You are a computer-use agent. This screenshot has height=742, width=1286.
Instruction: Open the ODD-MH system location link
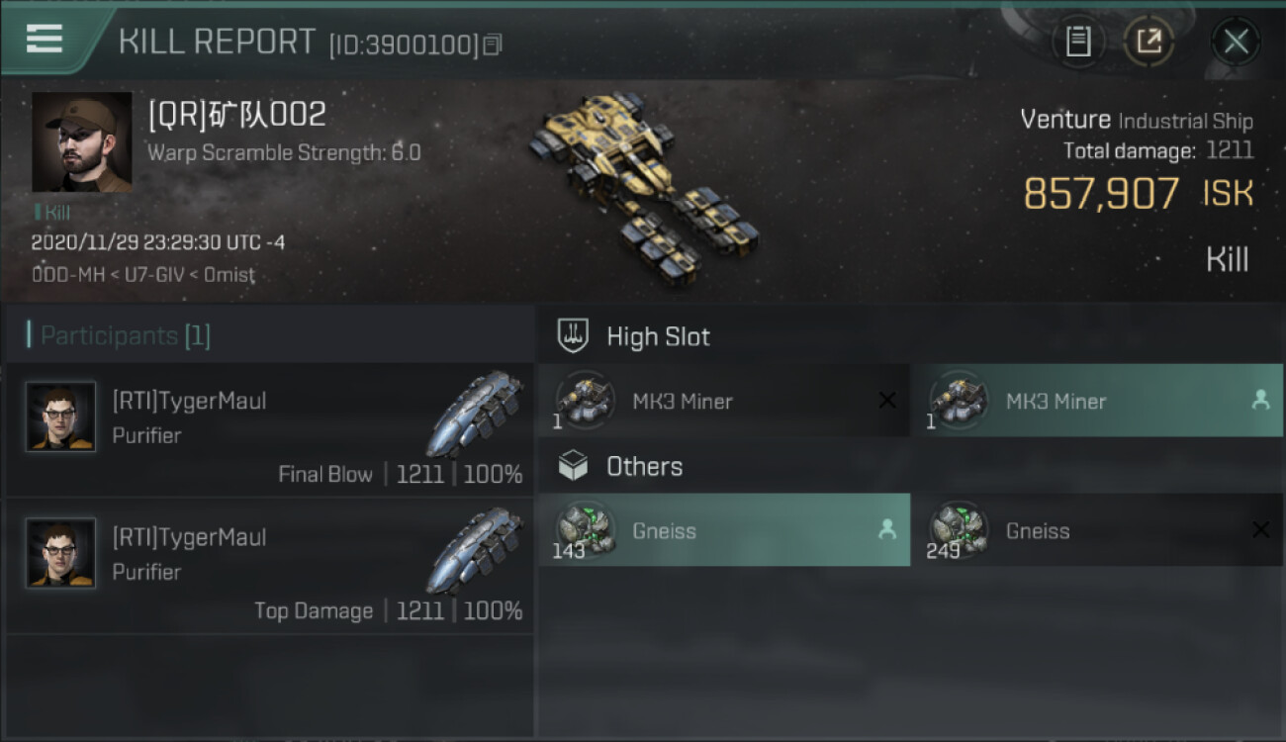[x=63, y=274]
